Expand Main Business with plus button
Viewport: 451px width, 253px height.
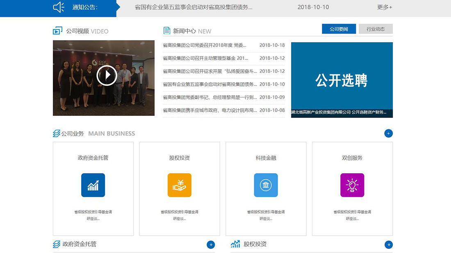coord(388,133)
